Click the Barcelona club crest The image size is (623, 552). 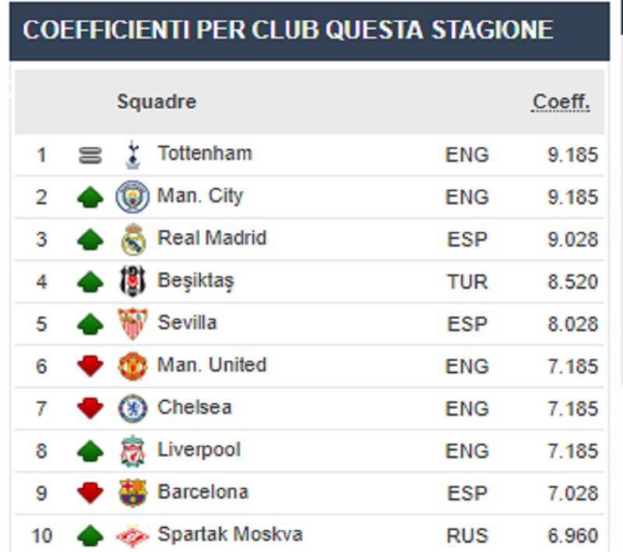(x=132, y=493)
